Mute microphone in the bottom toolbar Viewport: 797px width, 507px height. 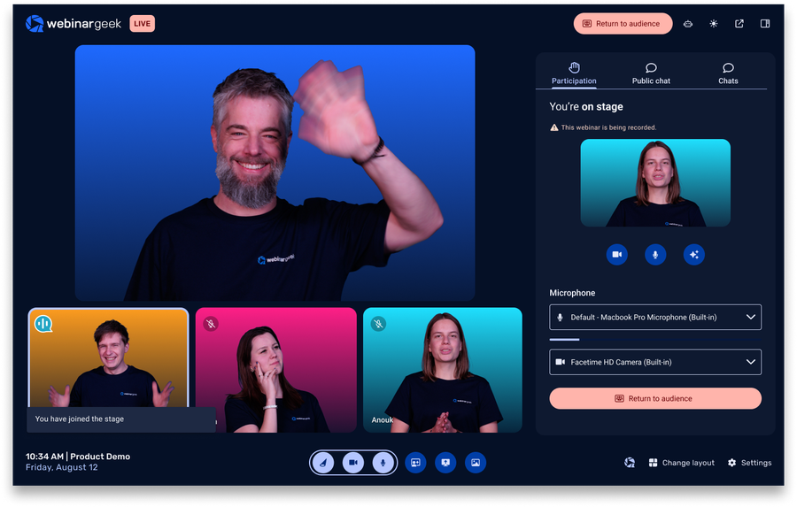click(x=383, y=462)
